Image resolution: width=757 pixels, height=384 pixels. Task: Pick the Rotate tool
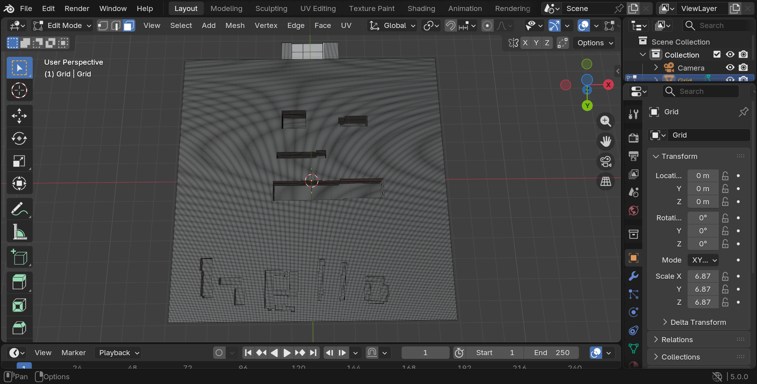[19, 138]
